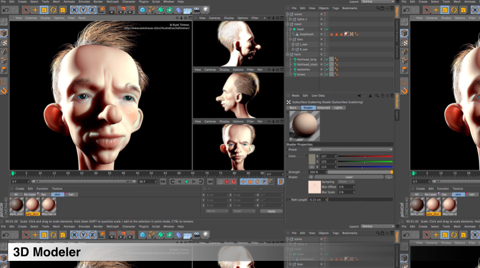Open the Preset Custom dropdown
This screenshot has width=480, height=268.
pos(350,150)
